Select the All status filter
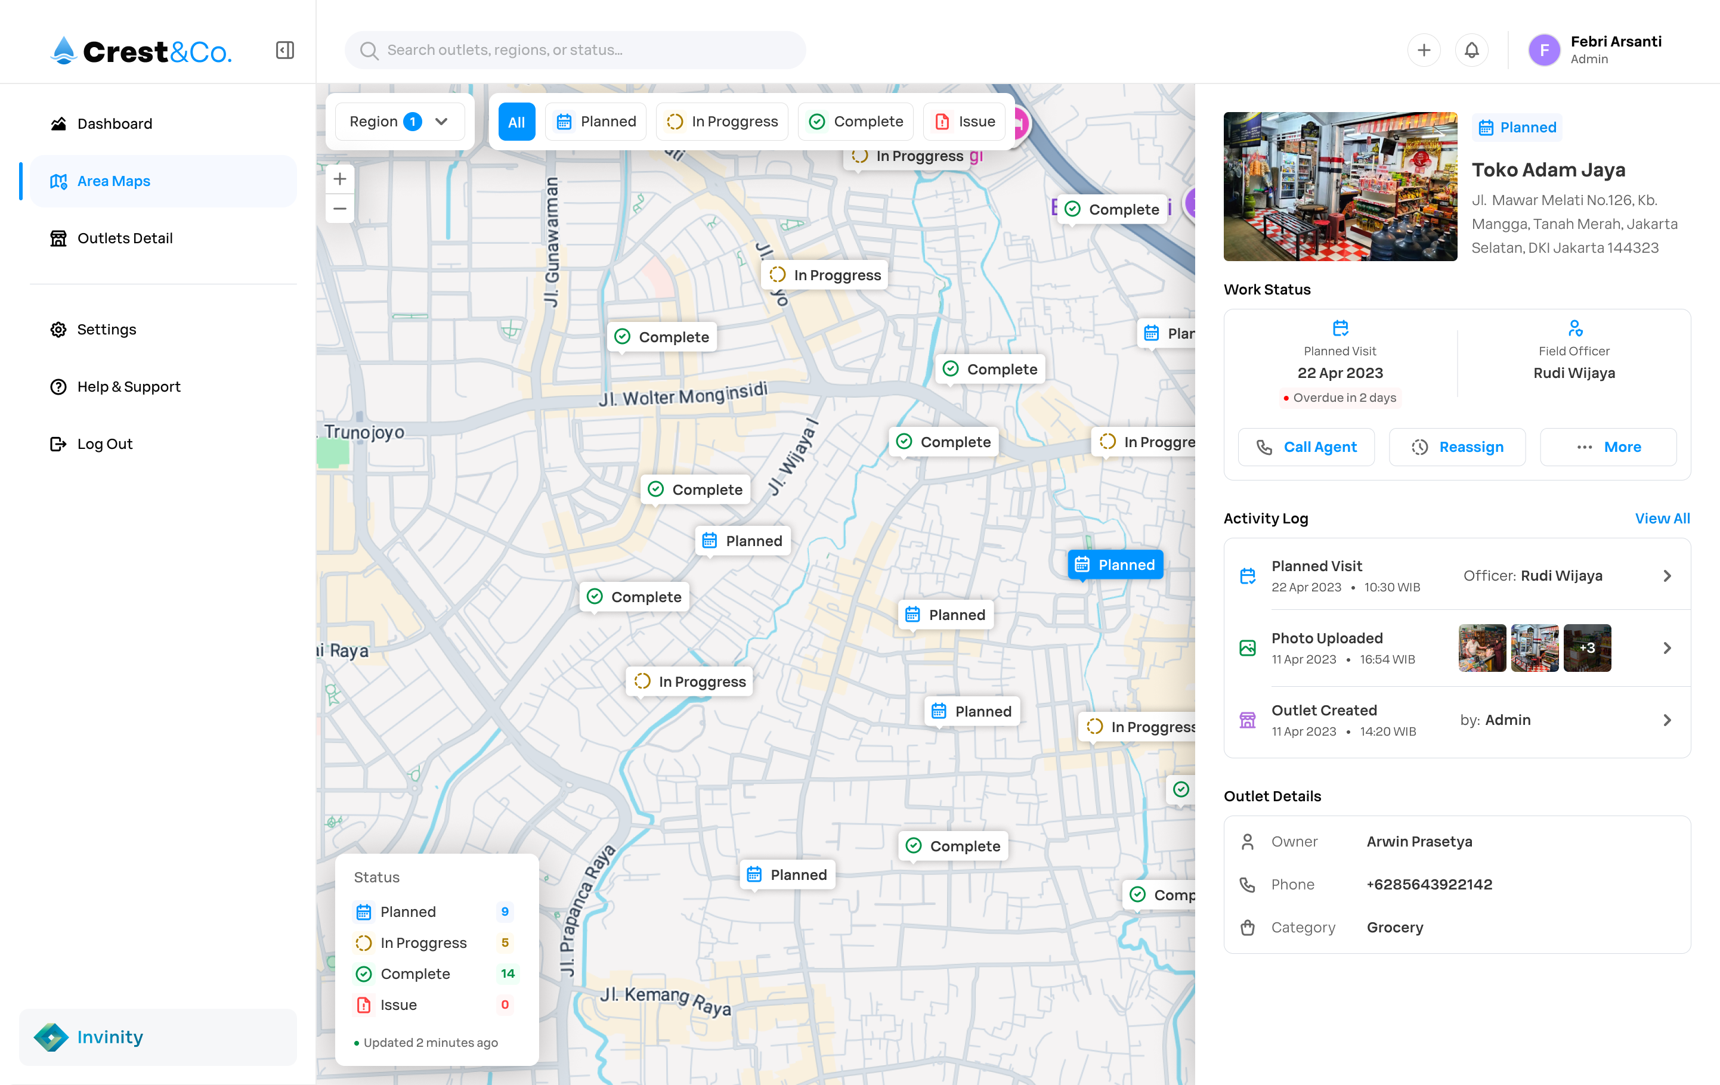 tap(516, 122)
